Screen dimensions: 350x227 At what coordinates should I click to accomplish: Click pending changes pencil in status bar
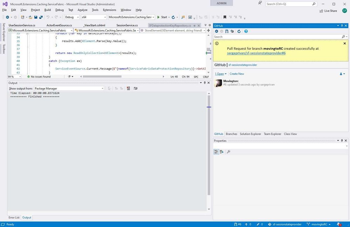(x=260, y=224)
